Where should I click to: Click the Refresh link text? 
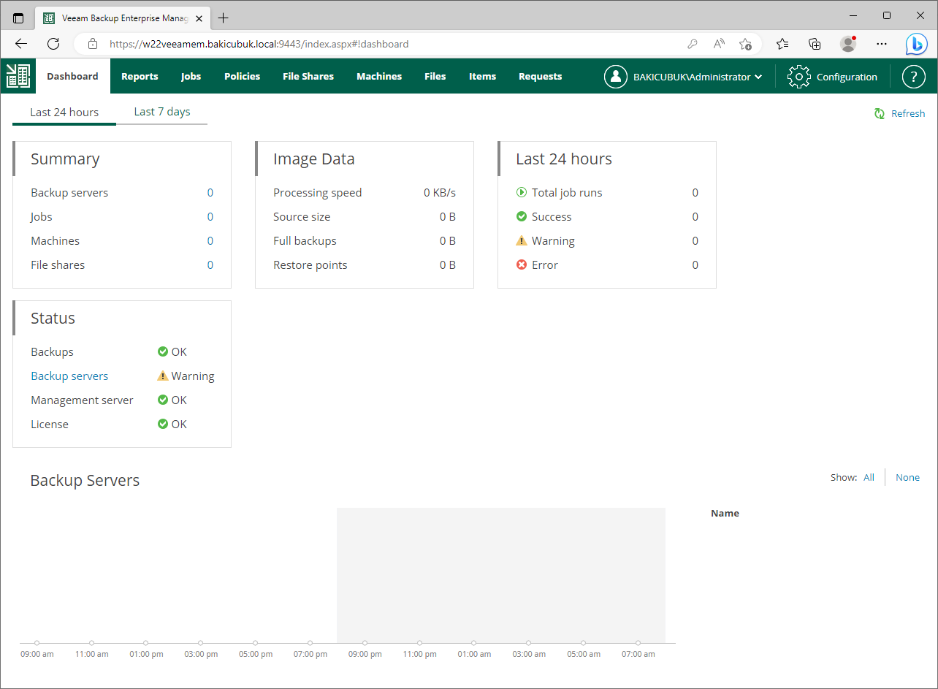pyautogui.click(x=908, y=113)
